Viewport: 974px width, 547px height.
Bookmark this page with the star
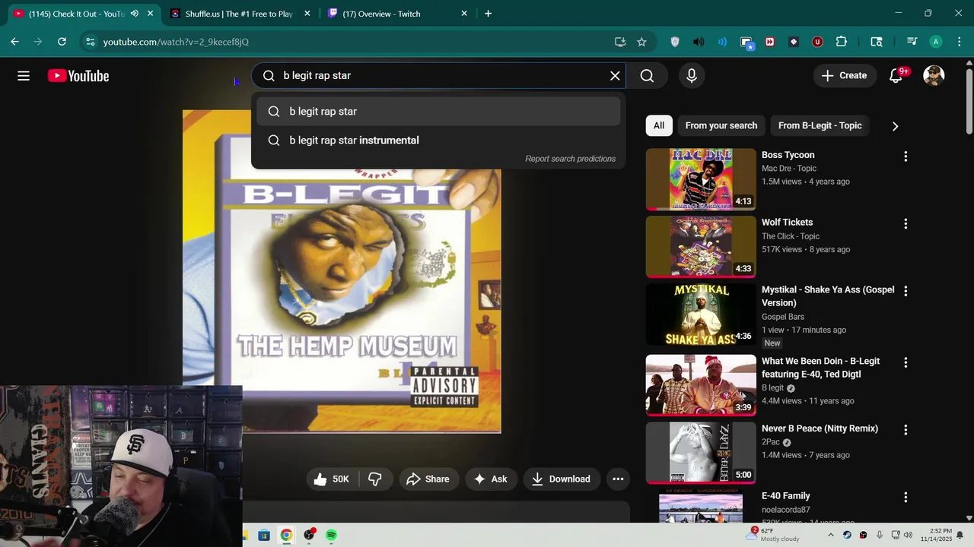pos(641,42)
